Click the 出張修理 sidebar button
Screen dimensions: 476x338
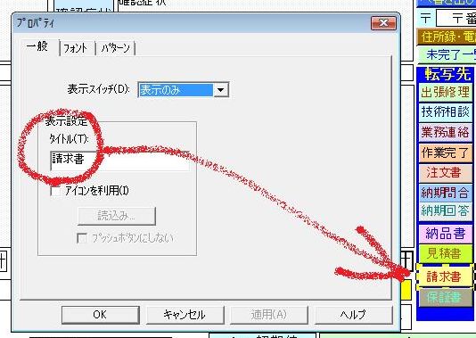click(x=445, y=92)
